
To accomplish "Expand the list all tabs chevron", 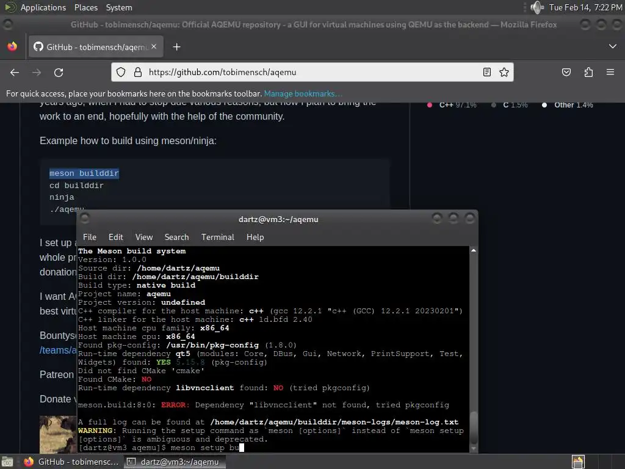I will coord(613,46).
